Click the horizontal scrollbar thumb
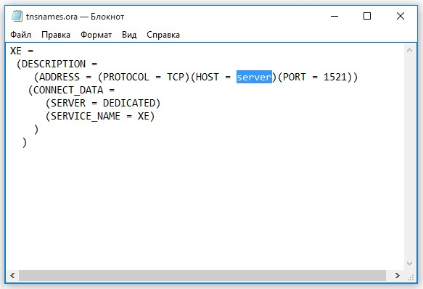423x289 pixels. [x=202, y=275]
